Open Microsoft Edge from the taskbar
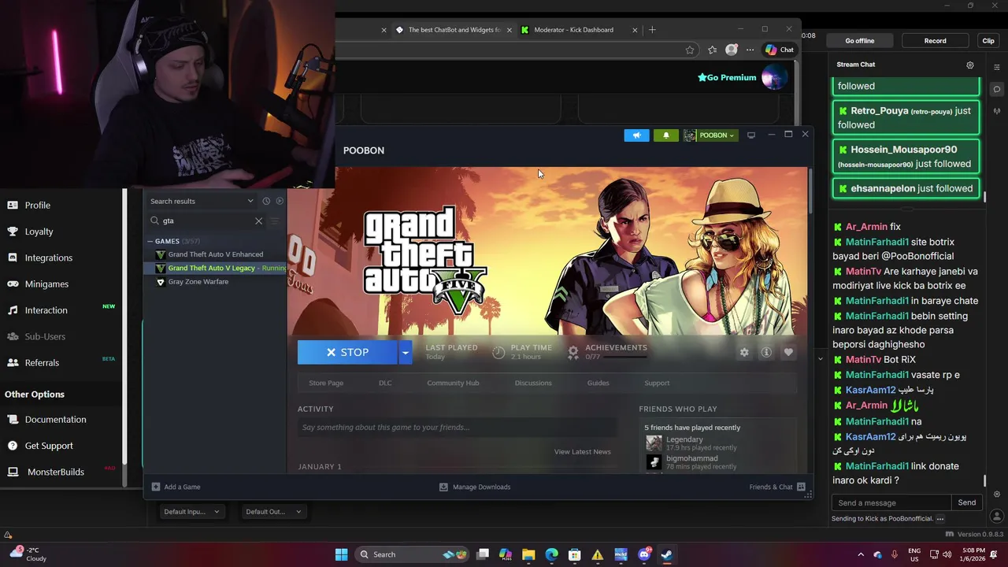The height and width of the screenshot is (567, 1008). click(x=551, y=554)
